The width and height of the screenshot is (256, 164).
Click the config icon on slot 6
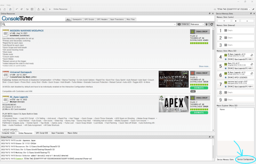(x=252, y=73)
